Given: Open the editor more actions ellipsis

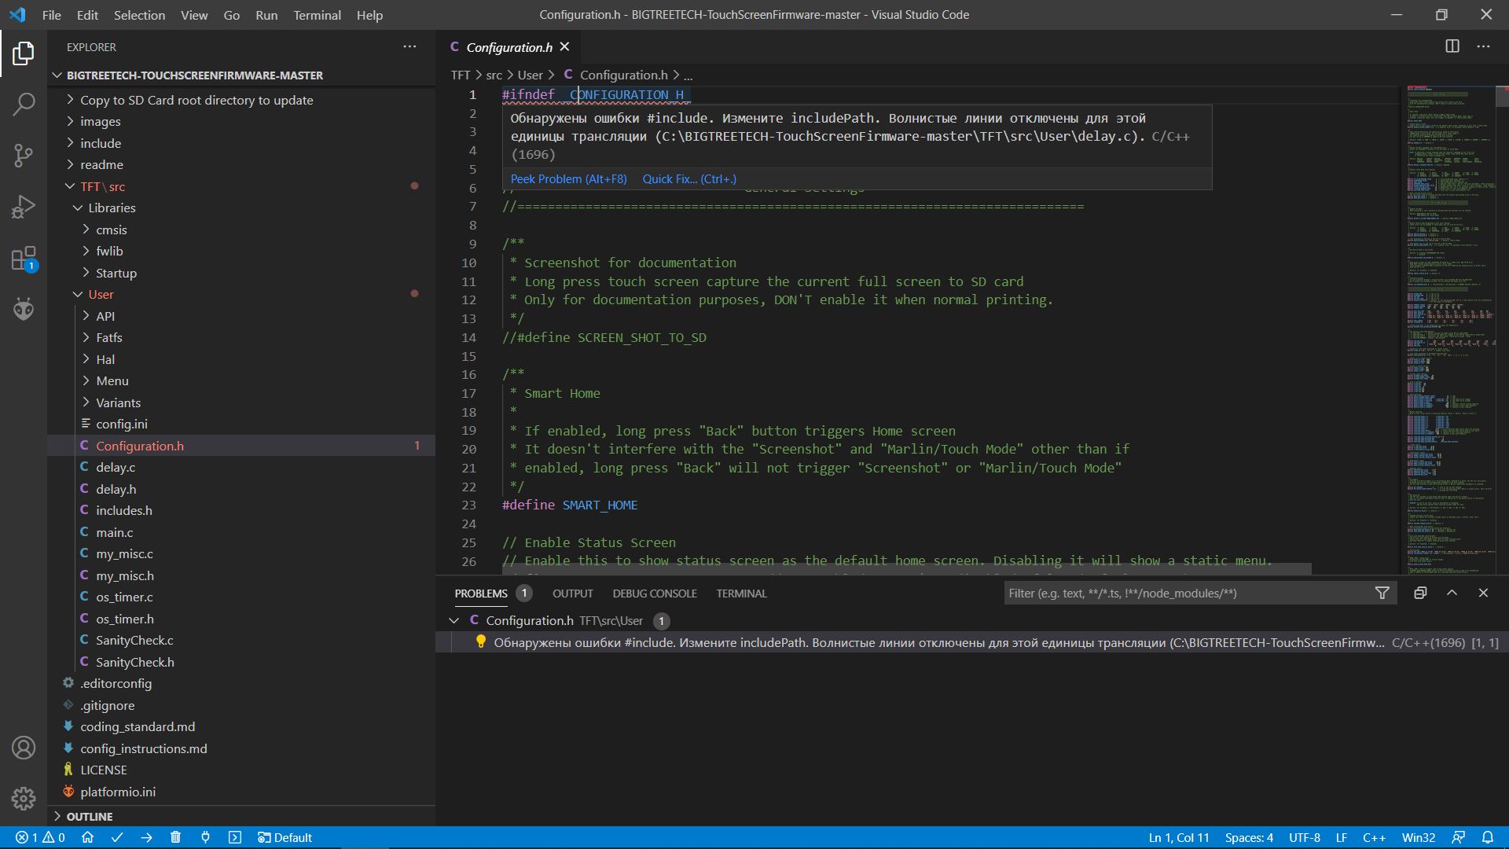Looking at the screenshot, I should point(1483,46).
